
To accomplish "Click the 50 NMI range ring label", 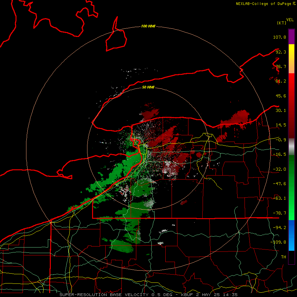I will (x=148, y=87).
